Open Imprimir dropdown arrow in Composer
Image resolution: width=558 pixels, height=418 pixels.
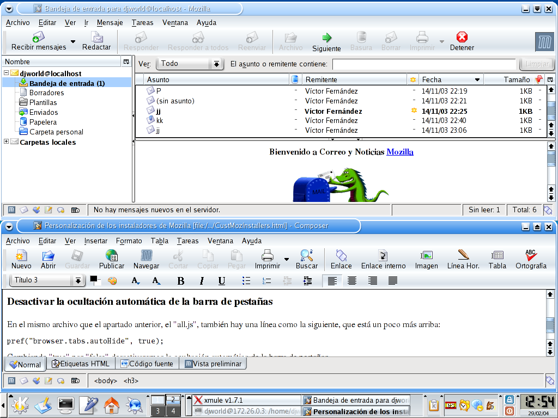coord(287,259)
